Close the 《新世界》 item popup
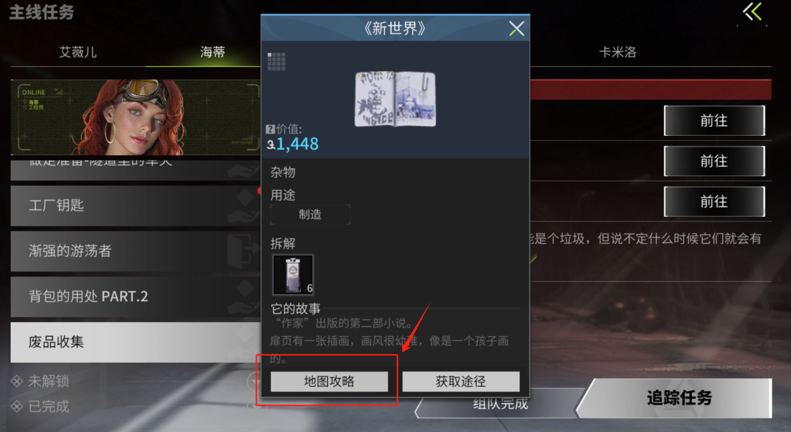 point(516,29)
